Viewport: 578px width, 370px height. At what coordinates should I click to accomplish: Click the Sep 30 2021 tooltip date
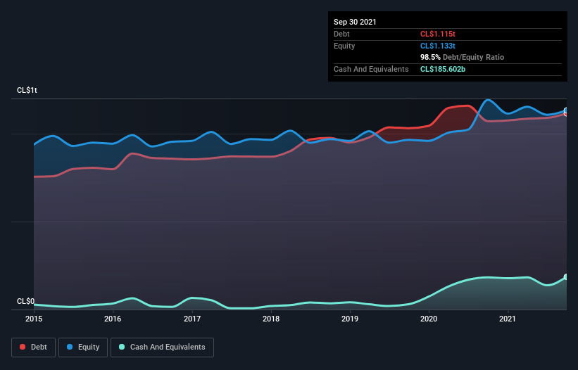(x=355, y=22)
